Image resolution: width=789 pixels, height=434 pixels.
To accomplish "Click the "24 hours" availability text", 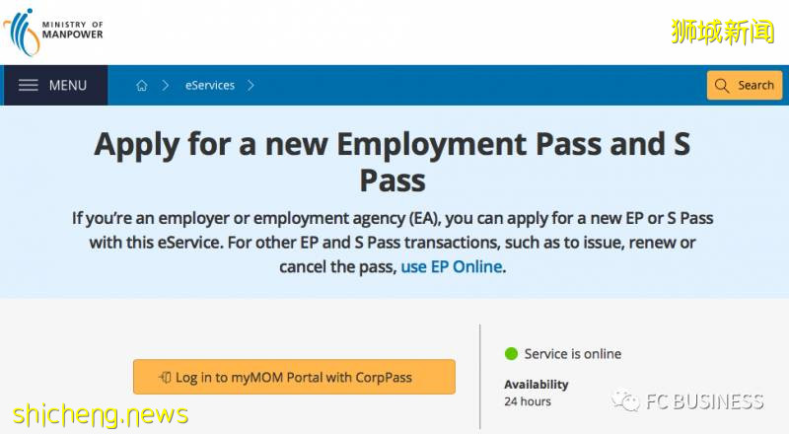I will coord(528,401).
